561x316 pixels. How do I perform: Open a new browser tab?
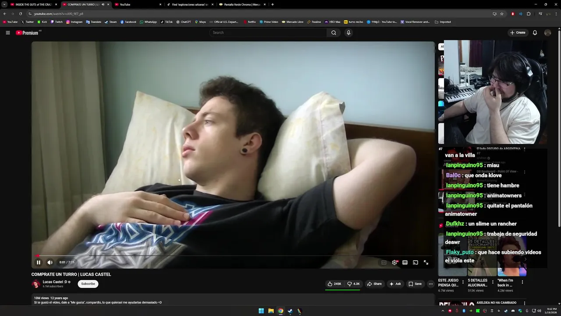[273, 4]
